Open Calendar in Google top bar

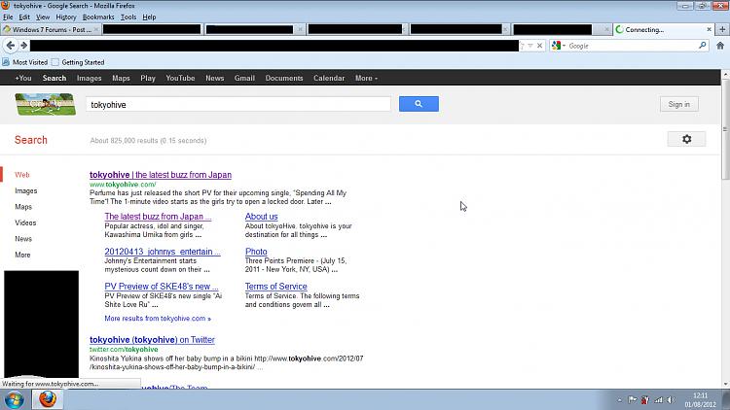(329, 78)
